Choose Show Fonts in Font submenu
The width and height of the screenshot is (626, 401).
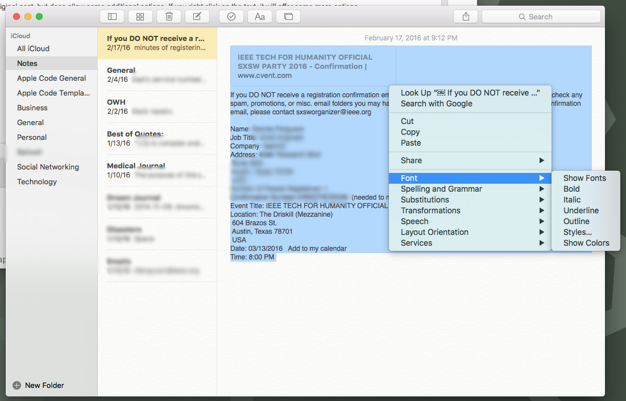coord(586,178)
